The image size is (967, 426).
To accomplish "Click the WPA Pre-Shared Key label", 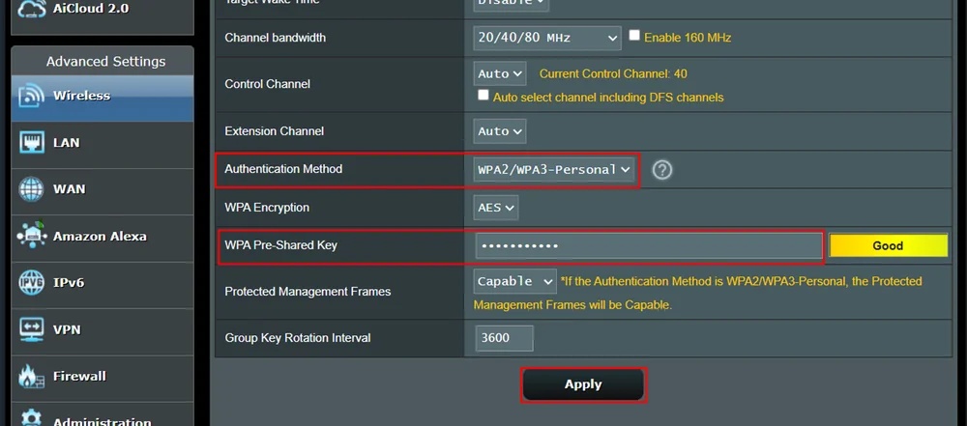I will (280, 245).
